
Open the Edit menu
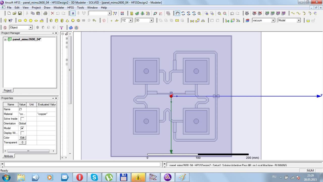click(17, 8)
